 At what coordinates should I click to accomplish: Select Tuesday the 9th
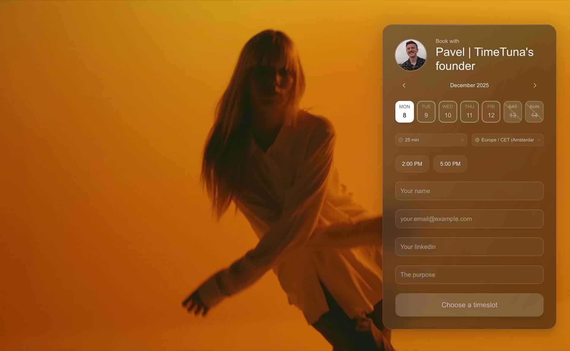[426, 112]
